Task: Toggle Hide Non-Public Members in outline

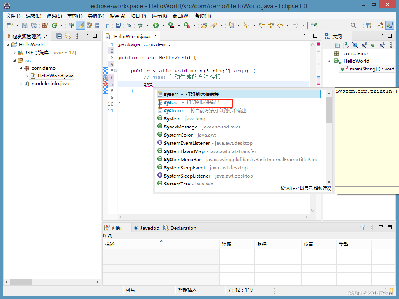Action: click(x=373, y=45)
